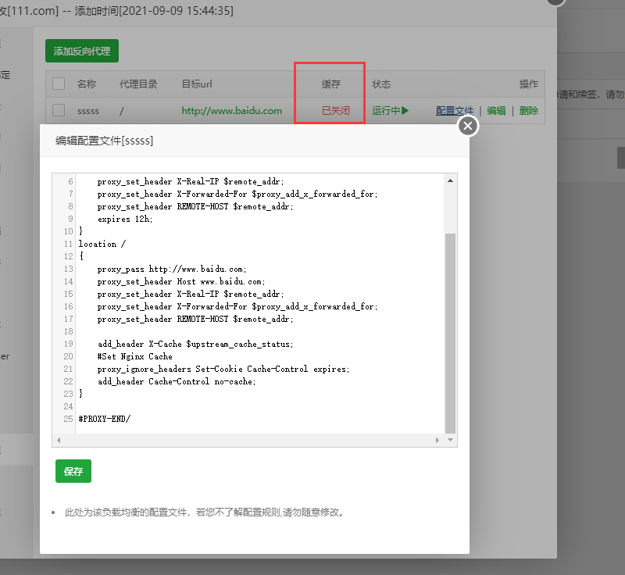Open the 配置文件 link for sssss
This screenshot has width=625, height=575.
pyautogui.click(x=455, y=110)
